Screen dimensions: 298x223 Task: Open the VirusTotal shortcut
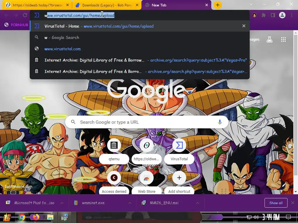[179, 151]
